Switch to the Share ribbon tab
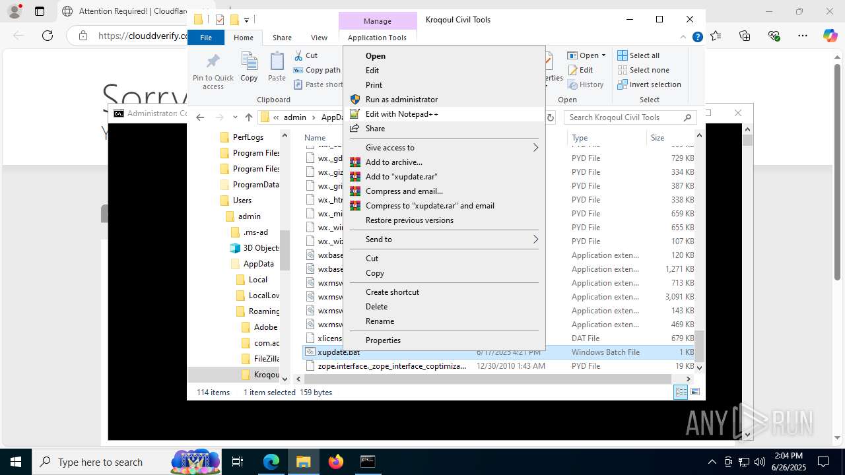This screenshot has width=845, height=475. tap(282, 38)
